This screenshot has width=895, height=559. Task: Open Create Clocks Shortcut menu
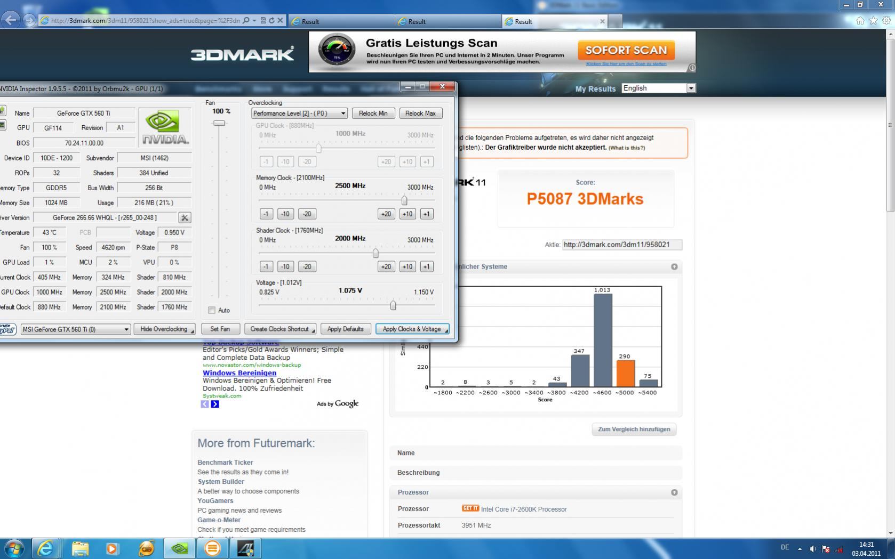point(280,329)
